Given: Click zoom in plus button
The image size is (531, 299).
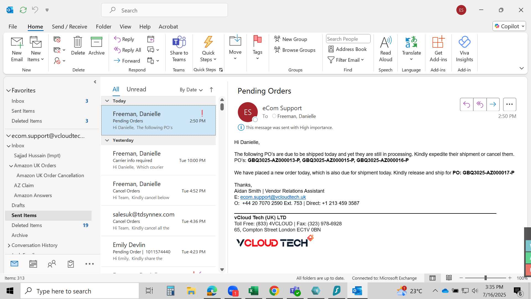Looking at the screenshot, I should coord(510,278).
